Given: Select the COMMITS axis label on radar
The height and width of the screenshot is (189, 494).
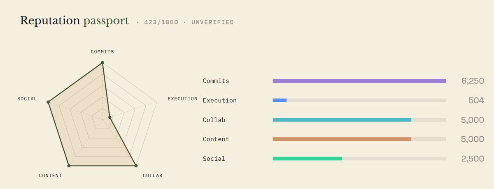Looking at the screenshot, I should 102,52.
